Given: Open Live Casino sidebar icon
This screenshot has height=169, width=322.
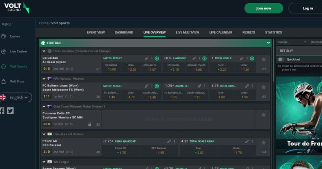Looking at the screenshot, I should (x=4, y=52).
